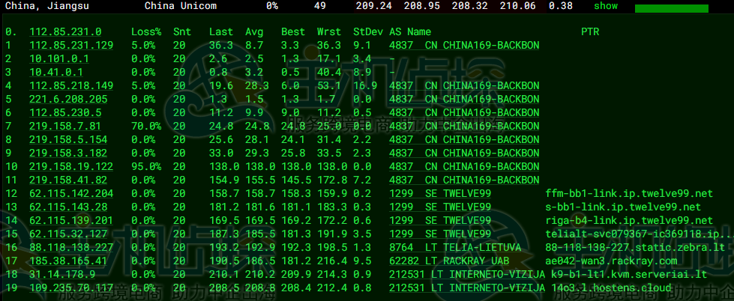
Task: Open IP link 88.118.138.227
Action: tap(71, 248)
